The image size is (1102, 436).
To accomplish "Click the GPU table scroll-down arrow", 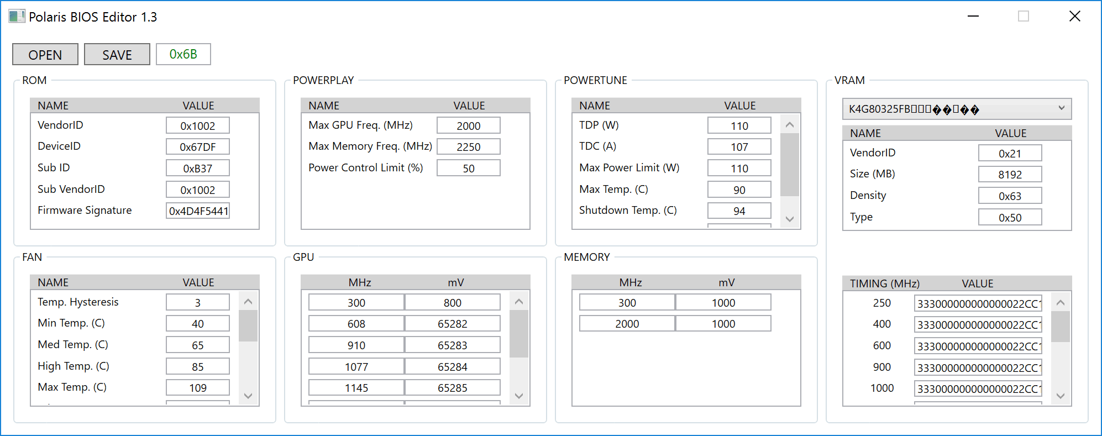I will click(518, 396).
